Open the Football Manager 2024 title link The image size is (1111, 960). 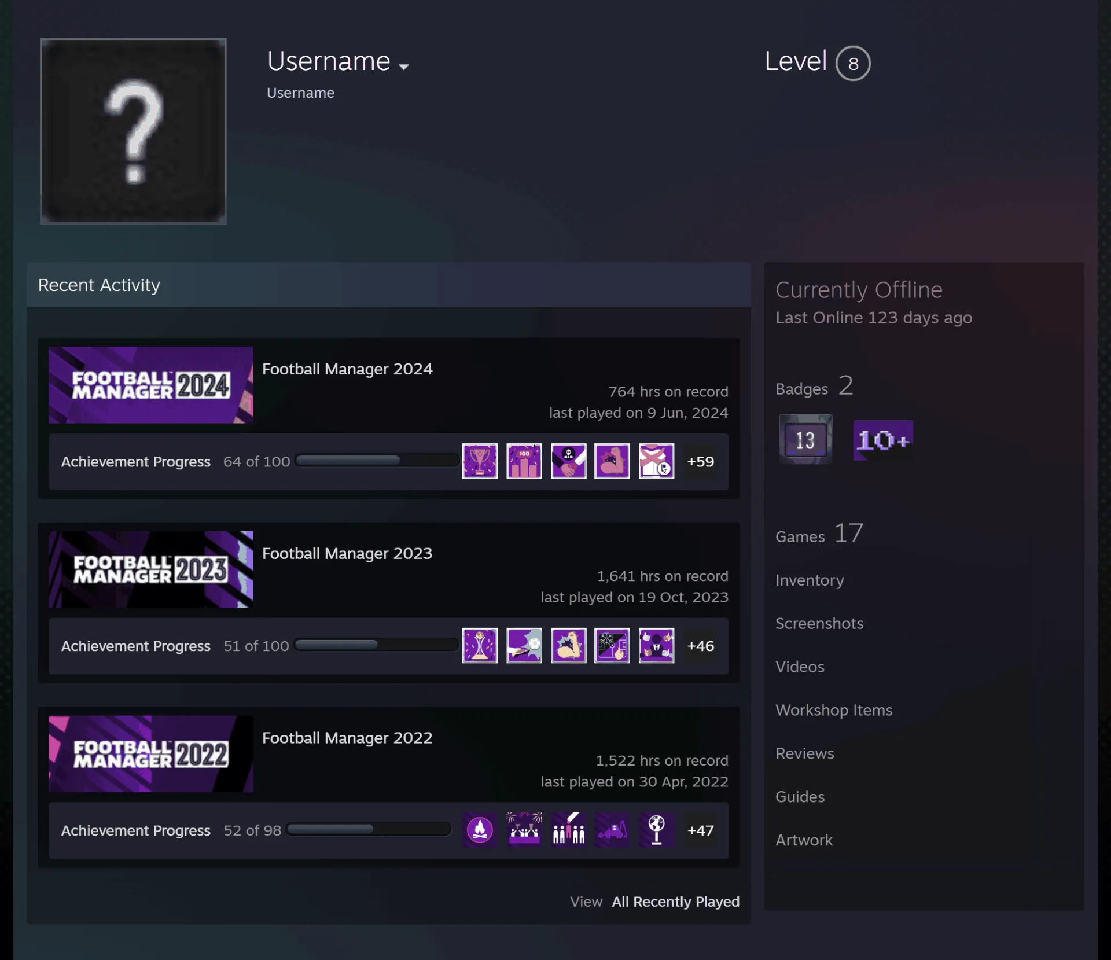click(x=347, y=369)
